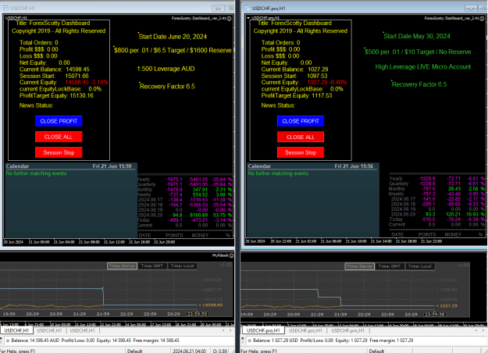Click the 'Start Date May 30, 2024' label

tap(417, 36)
